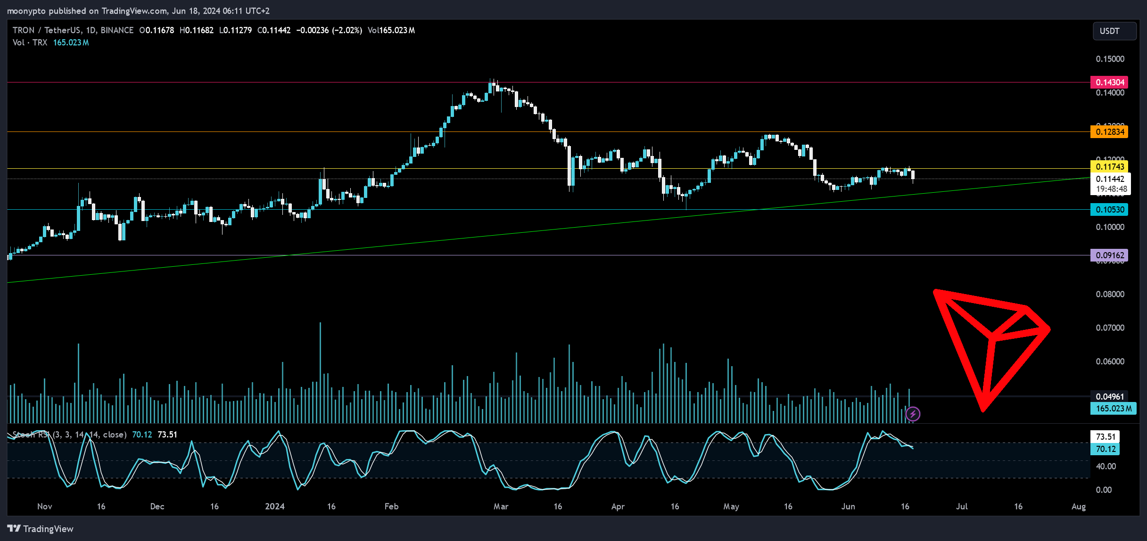Click the 19:48:48 candle countdown label

click(1111, 189)
